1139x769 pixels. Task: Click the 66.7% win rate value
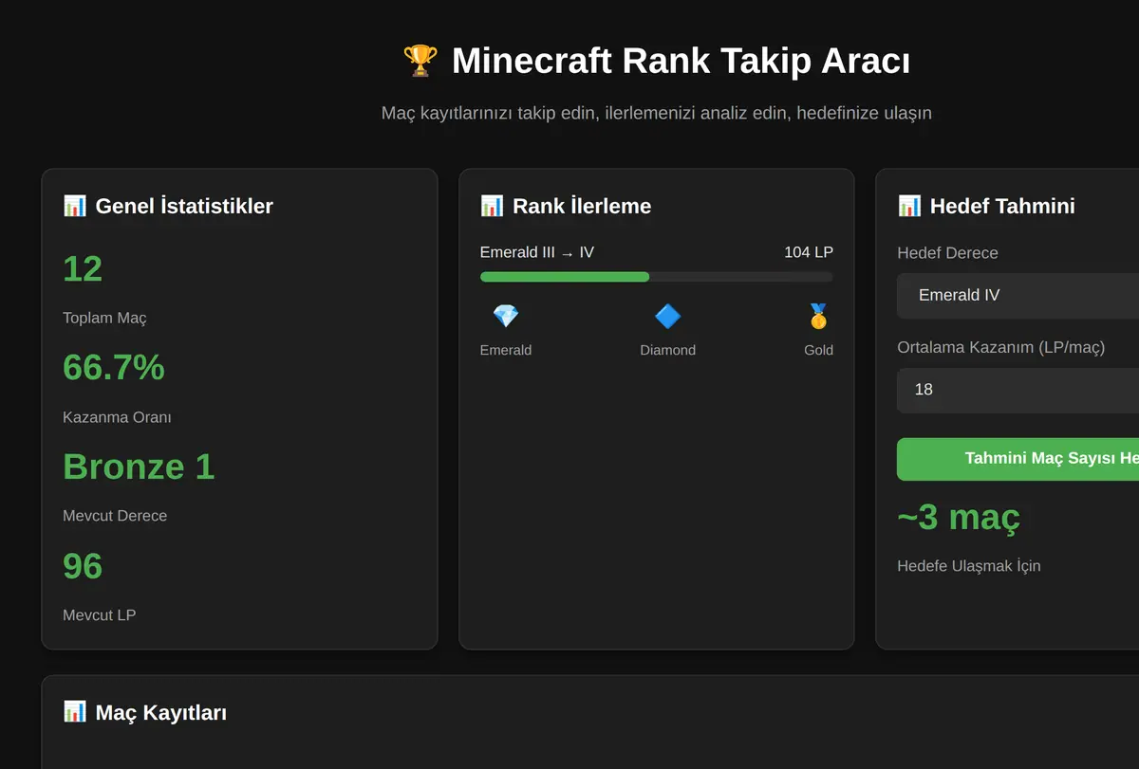[x=114, y=368]
